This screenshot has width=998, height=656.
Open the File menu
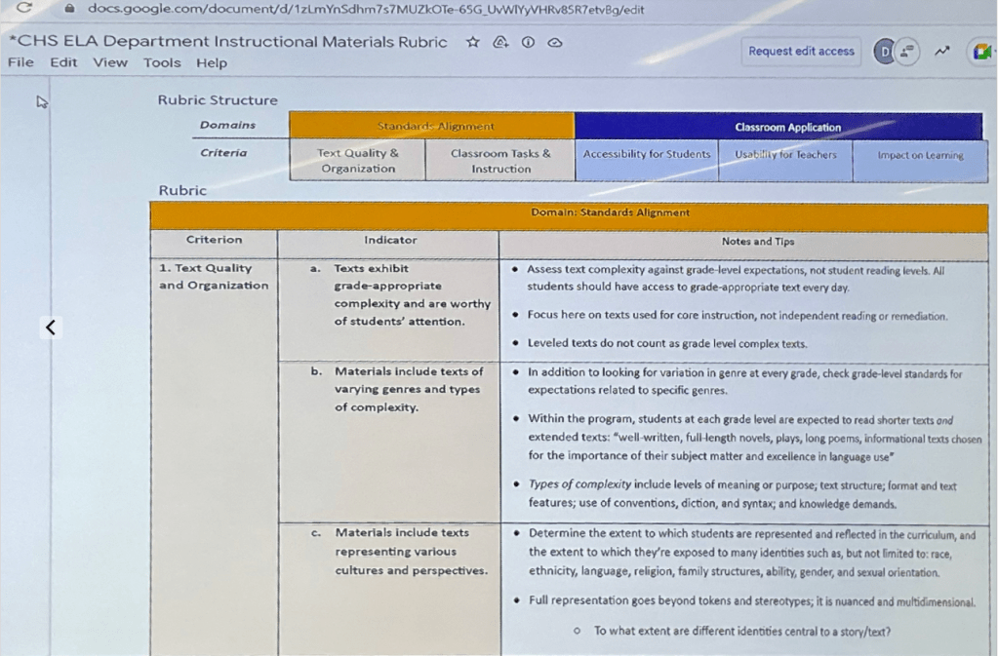[20, 63]
